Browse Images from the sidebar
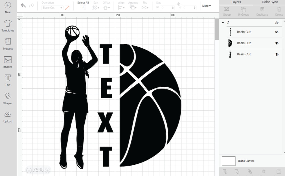The height and width of the screenshot is (176, 285). (x=8, y=62)
